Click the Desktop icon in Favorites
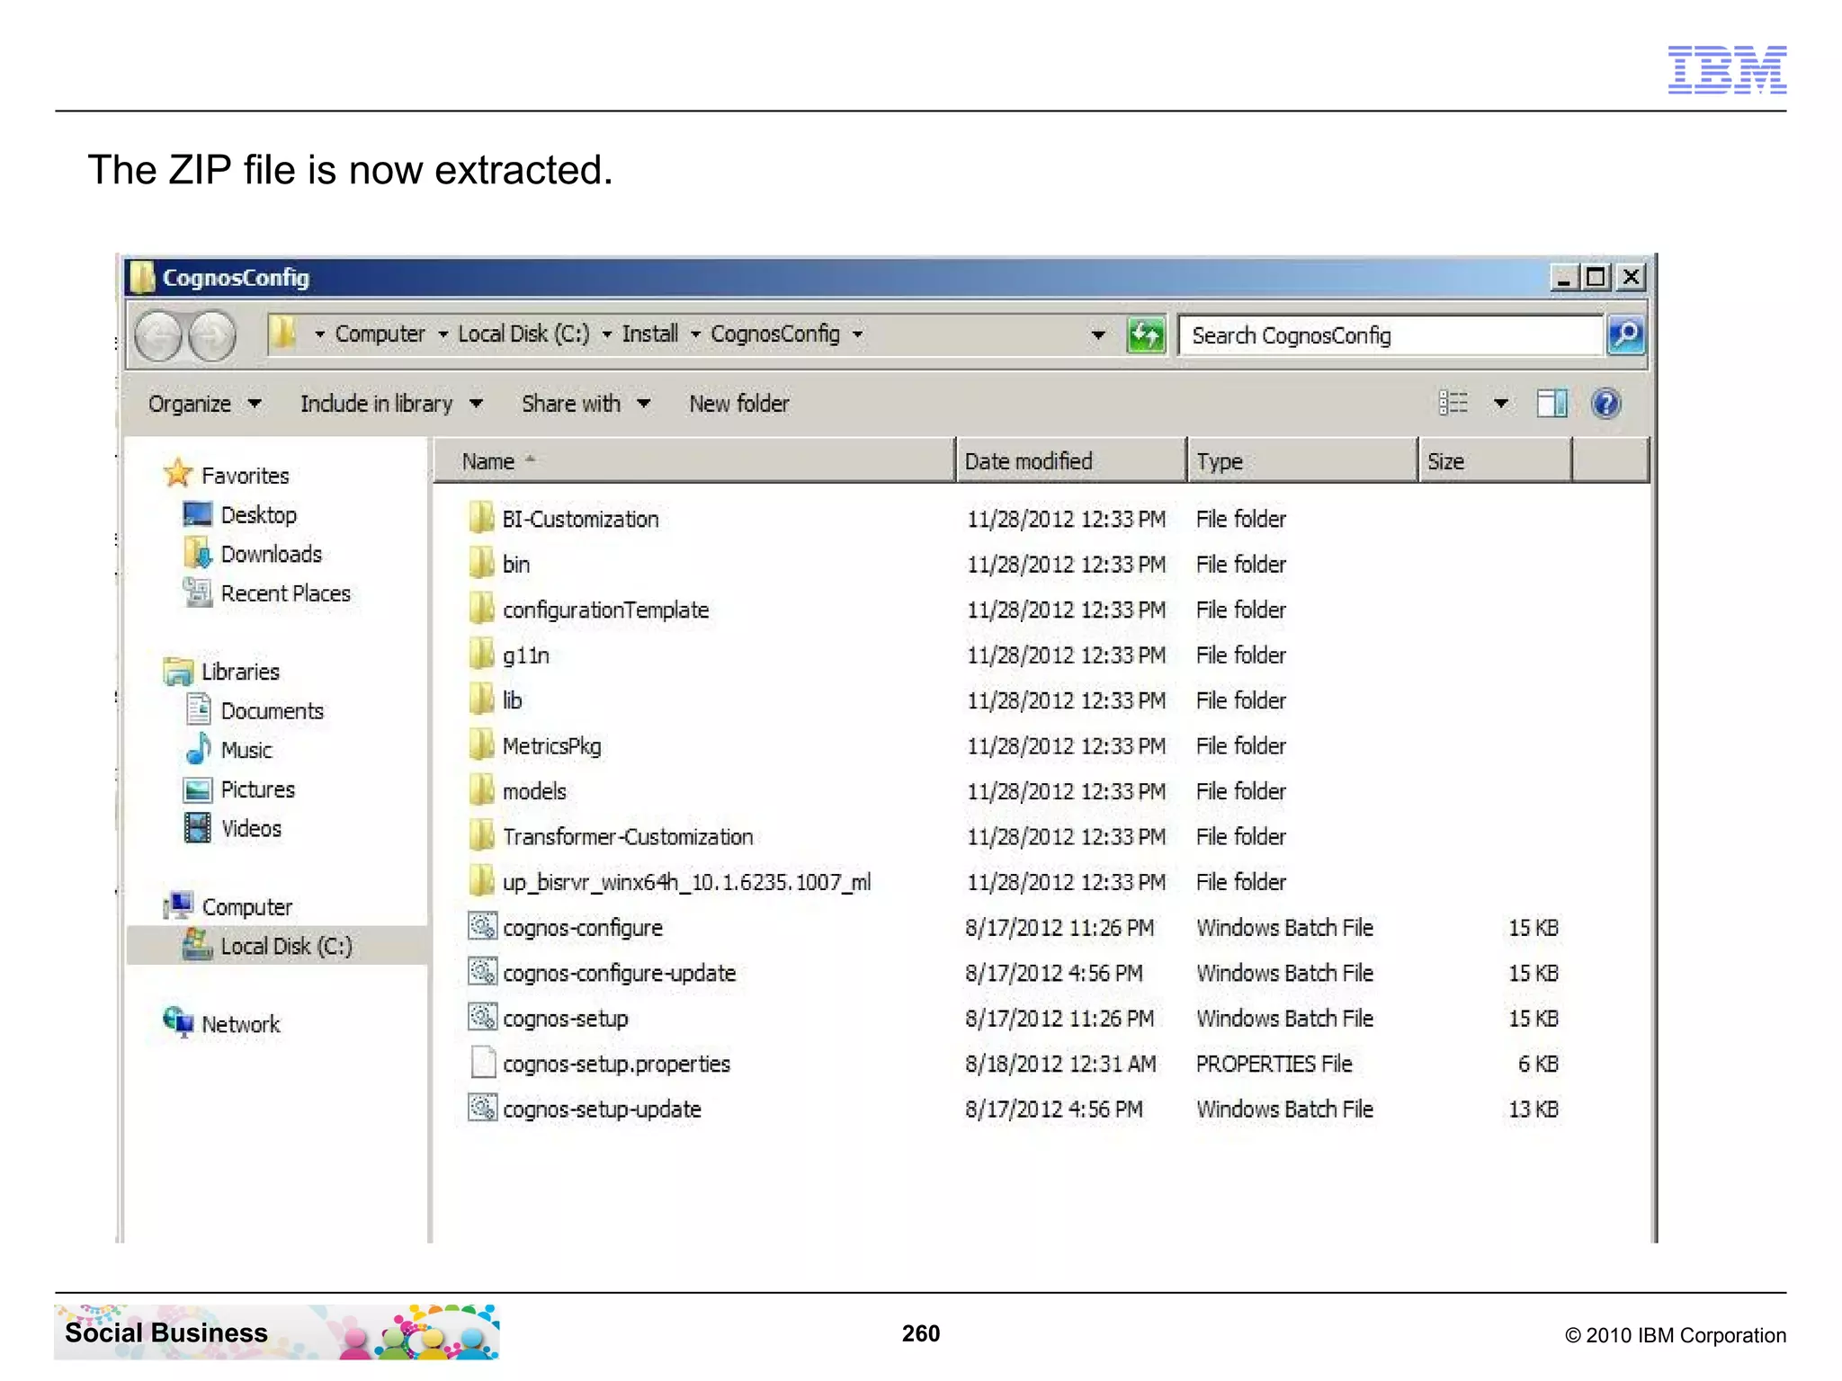Image resolution: width=1842 pixels, height=1381 pixels. [x=197, y=514]
